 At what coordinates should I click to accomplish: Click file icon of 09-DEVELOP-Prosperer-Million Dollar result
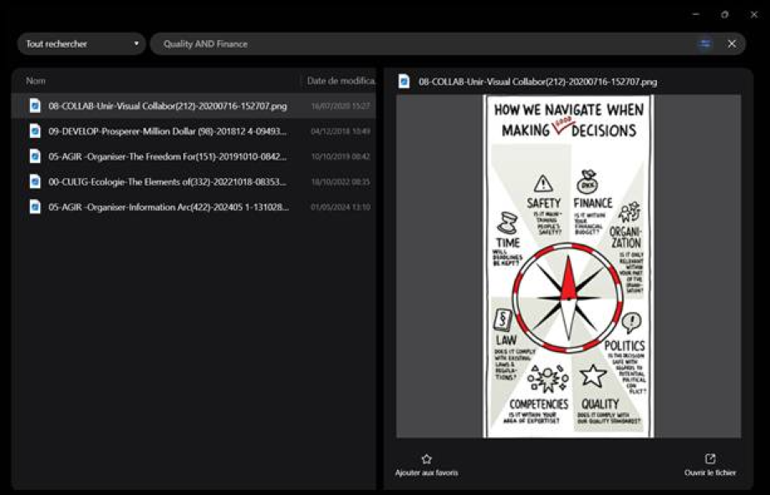click(x=35, y=131)
